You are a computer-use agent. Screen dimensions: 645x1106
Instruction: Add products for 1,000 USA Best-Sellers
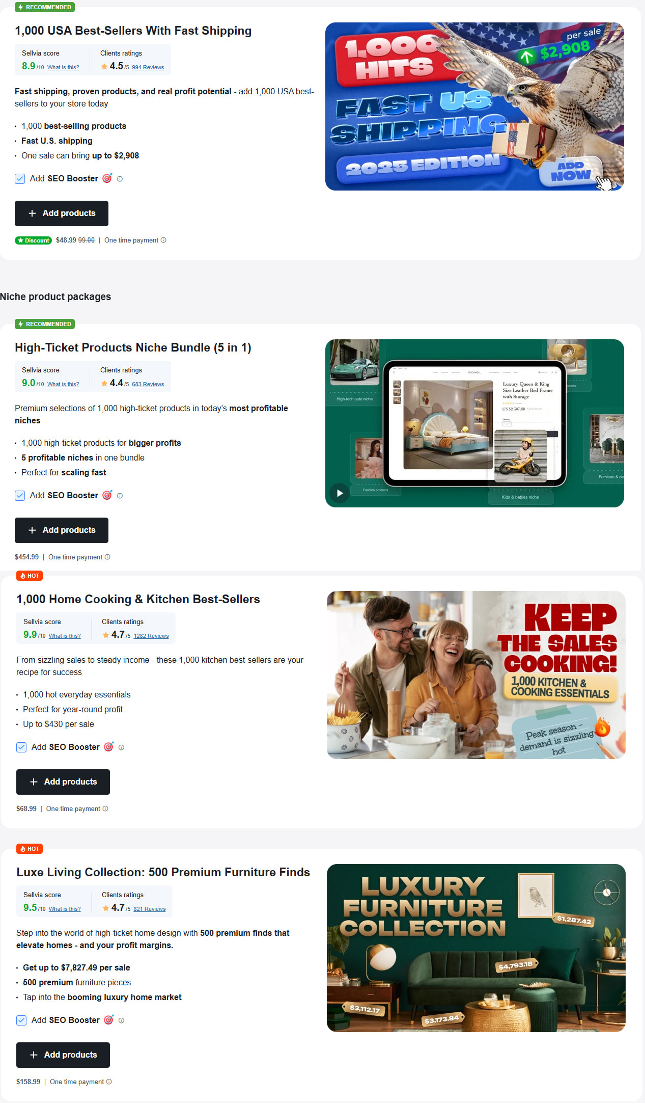(x=62, y=213)
